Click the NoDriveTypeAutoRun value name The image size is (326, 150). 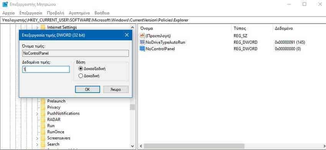pyautogui.click(x=165, y=42)
